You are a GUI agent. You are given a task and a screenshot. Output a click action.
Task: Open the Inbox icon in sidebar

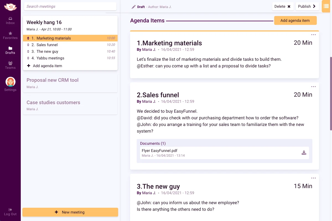[x=10, y=19]
